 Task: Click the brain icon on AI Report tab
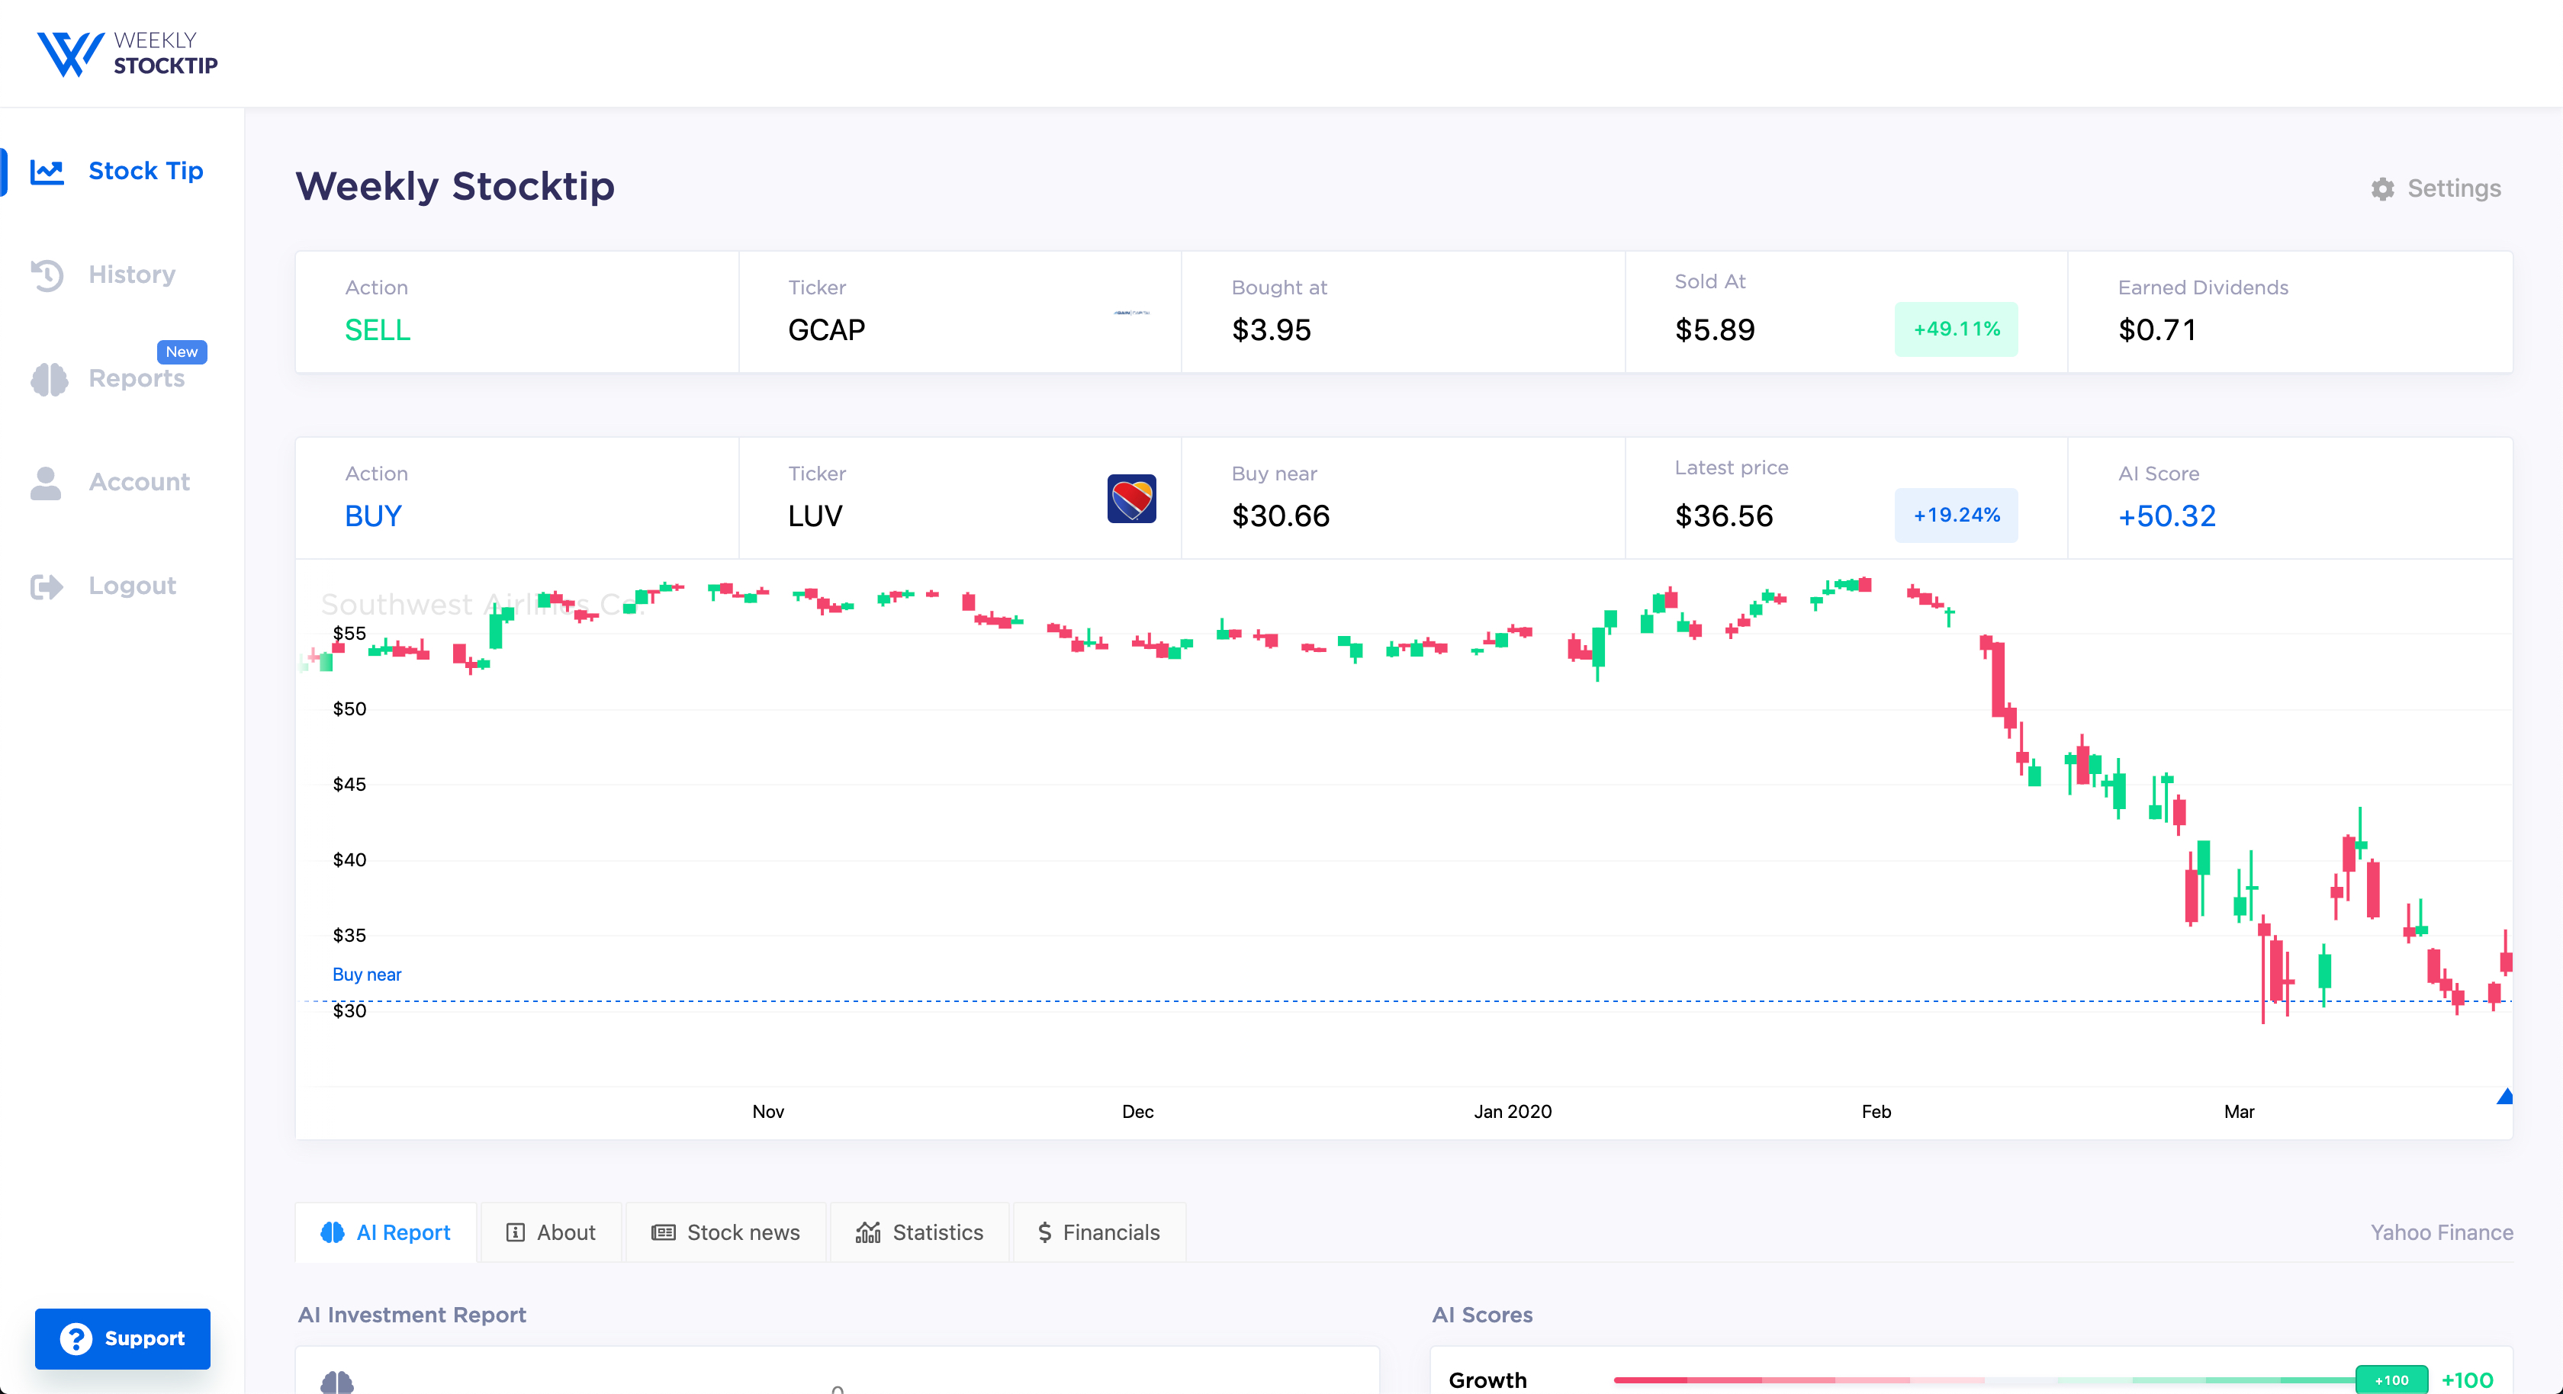click(x=334, y=1232)
